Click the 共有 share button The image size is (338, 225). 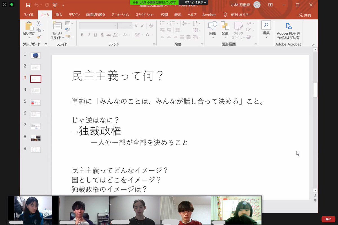coord(305,15)
